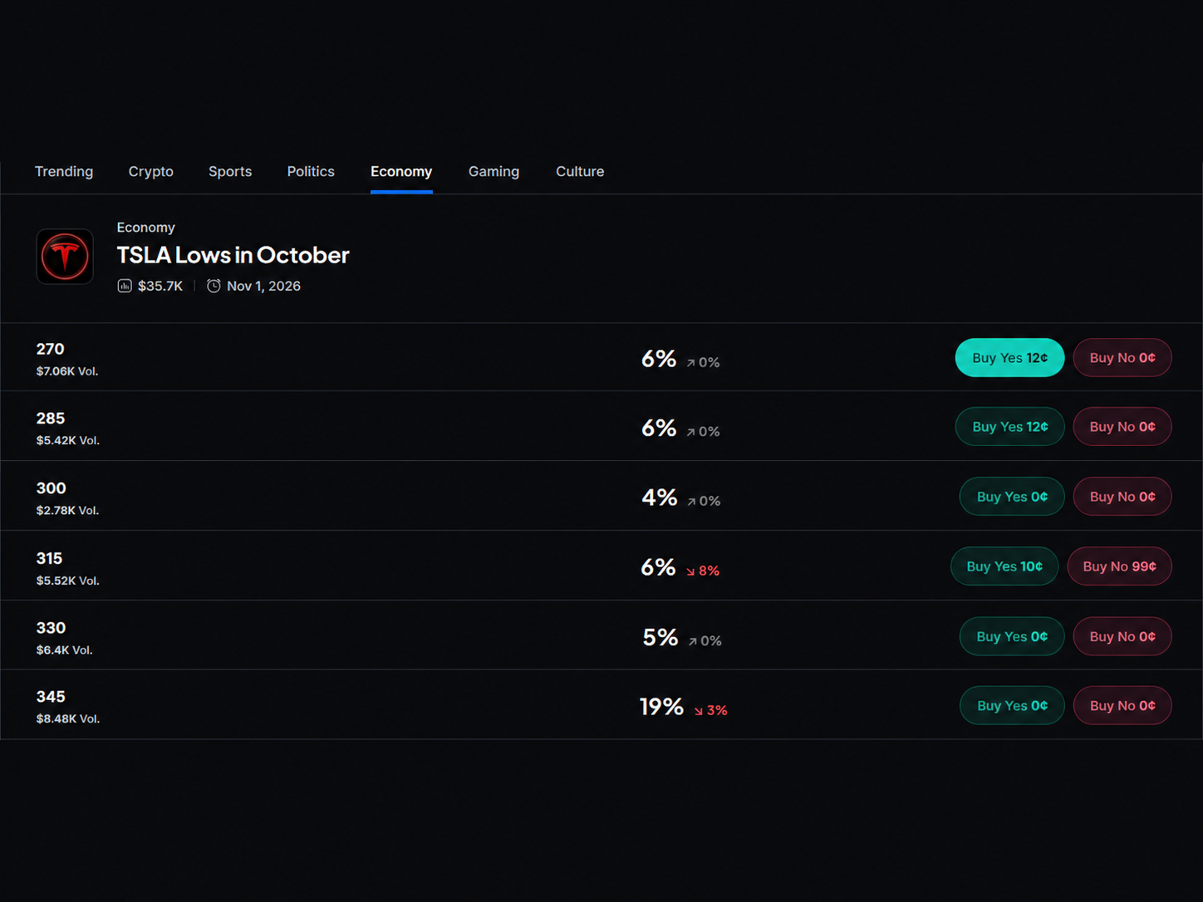Buy No 0¢ on the 285 row
This screenshot has height=902, width=1203.
[1122, 426]
